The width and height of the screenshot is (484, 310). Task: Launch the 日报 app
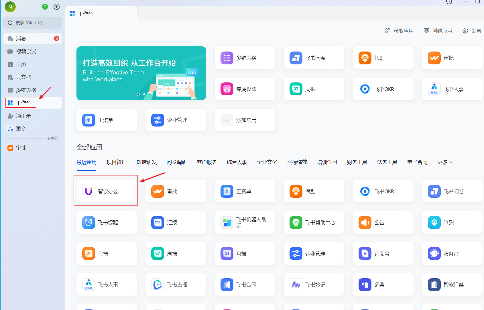(107, 254)
